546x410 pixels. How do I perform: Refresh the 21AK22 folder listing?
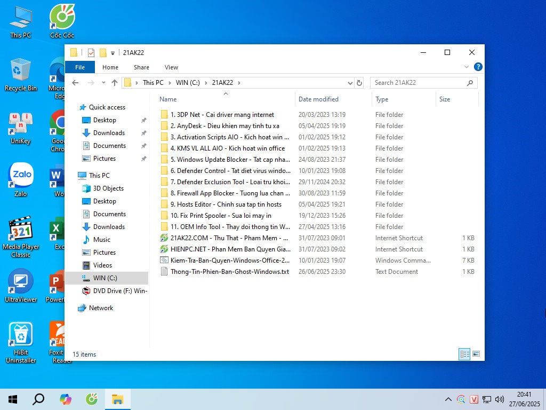359,83
